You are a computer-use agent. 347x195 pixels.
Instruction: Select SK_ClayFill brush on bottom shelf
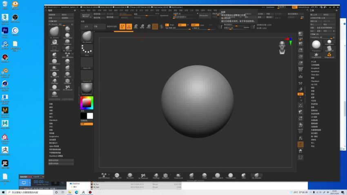coord(117,176)
